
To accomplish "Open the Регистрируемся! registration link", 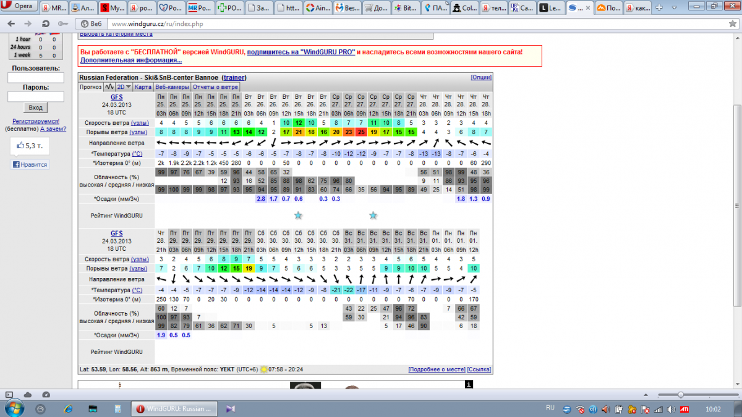I will (36, 122).
